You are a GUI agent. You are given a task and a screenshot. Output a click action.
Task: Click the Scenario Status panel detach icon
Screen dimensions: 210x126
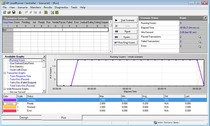tap(205, 18)
